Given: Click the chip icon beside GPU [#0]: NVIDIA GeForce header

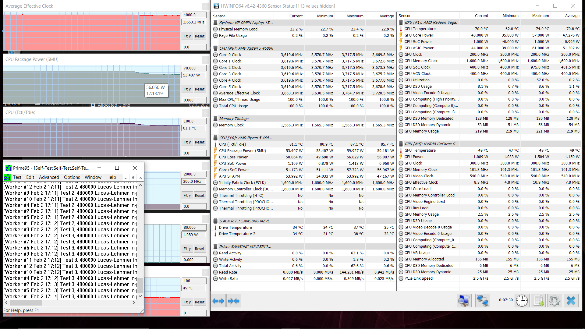Looking at the screenshot, I should pyautogui.click(x=401, y=144).
